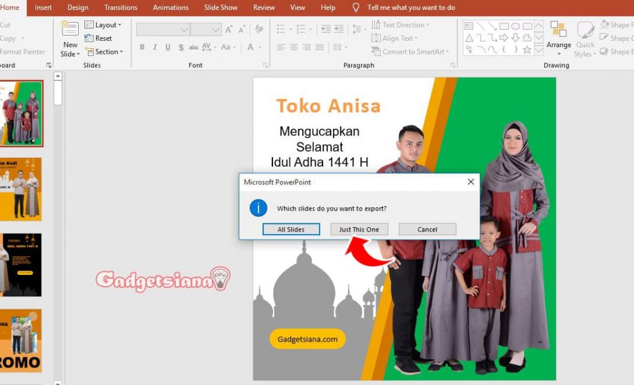Expand the Layout dropdown

(x=103, y=25)
